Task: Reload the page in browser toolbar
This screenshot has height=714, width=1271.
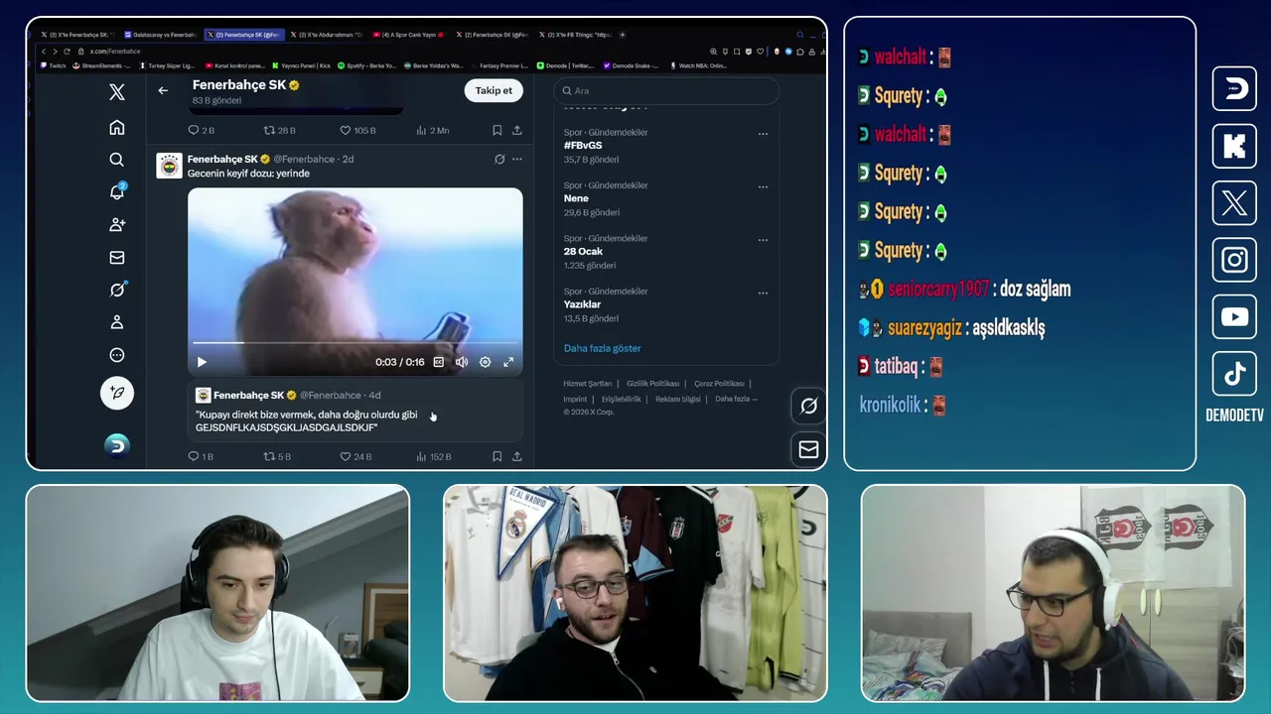Action: coord(67,51)
